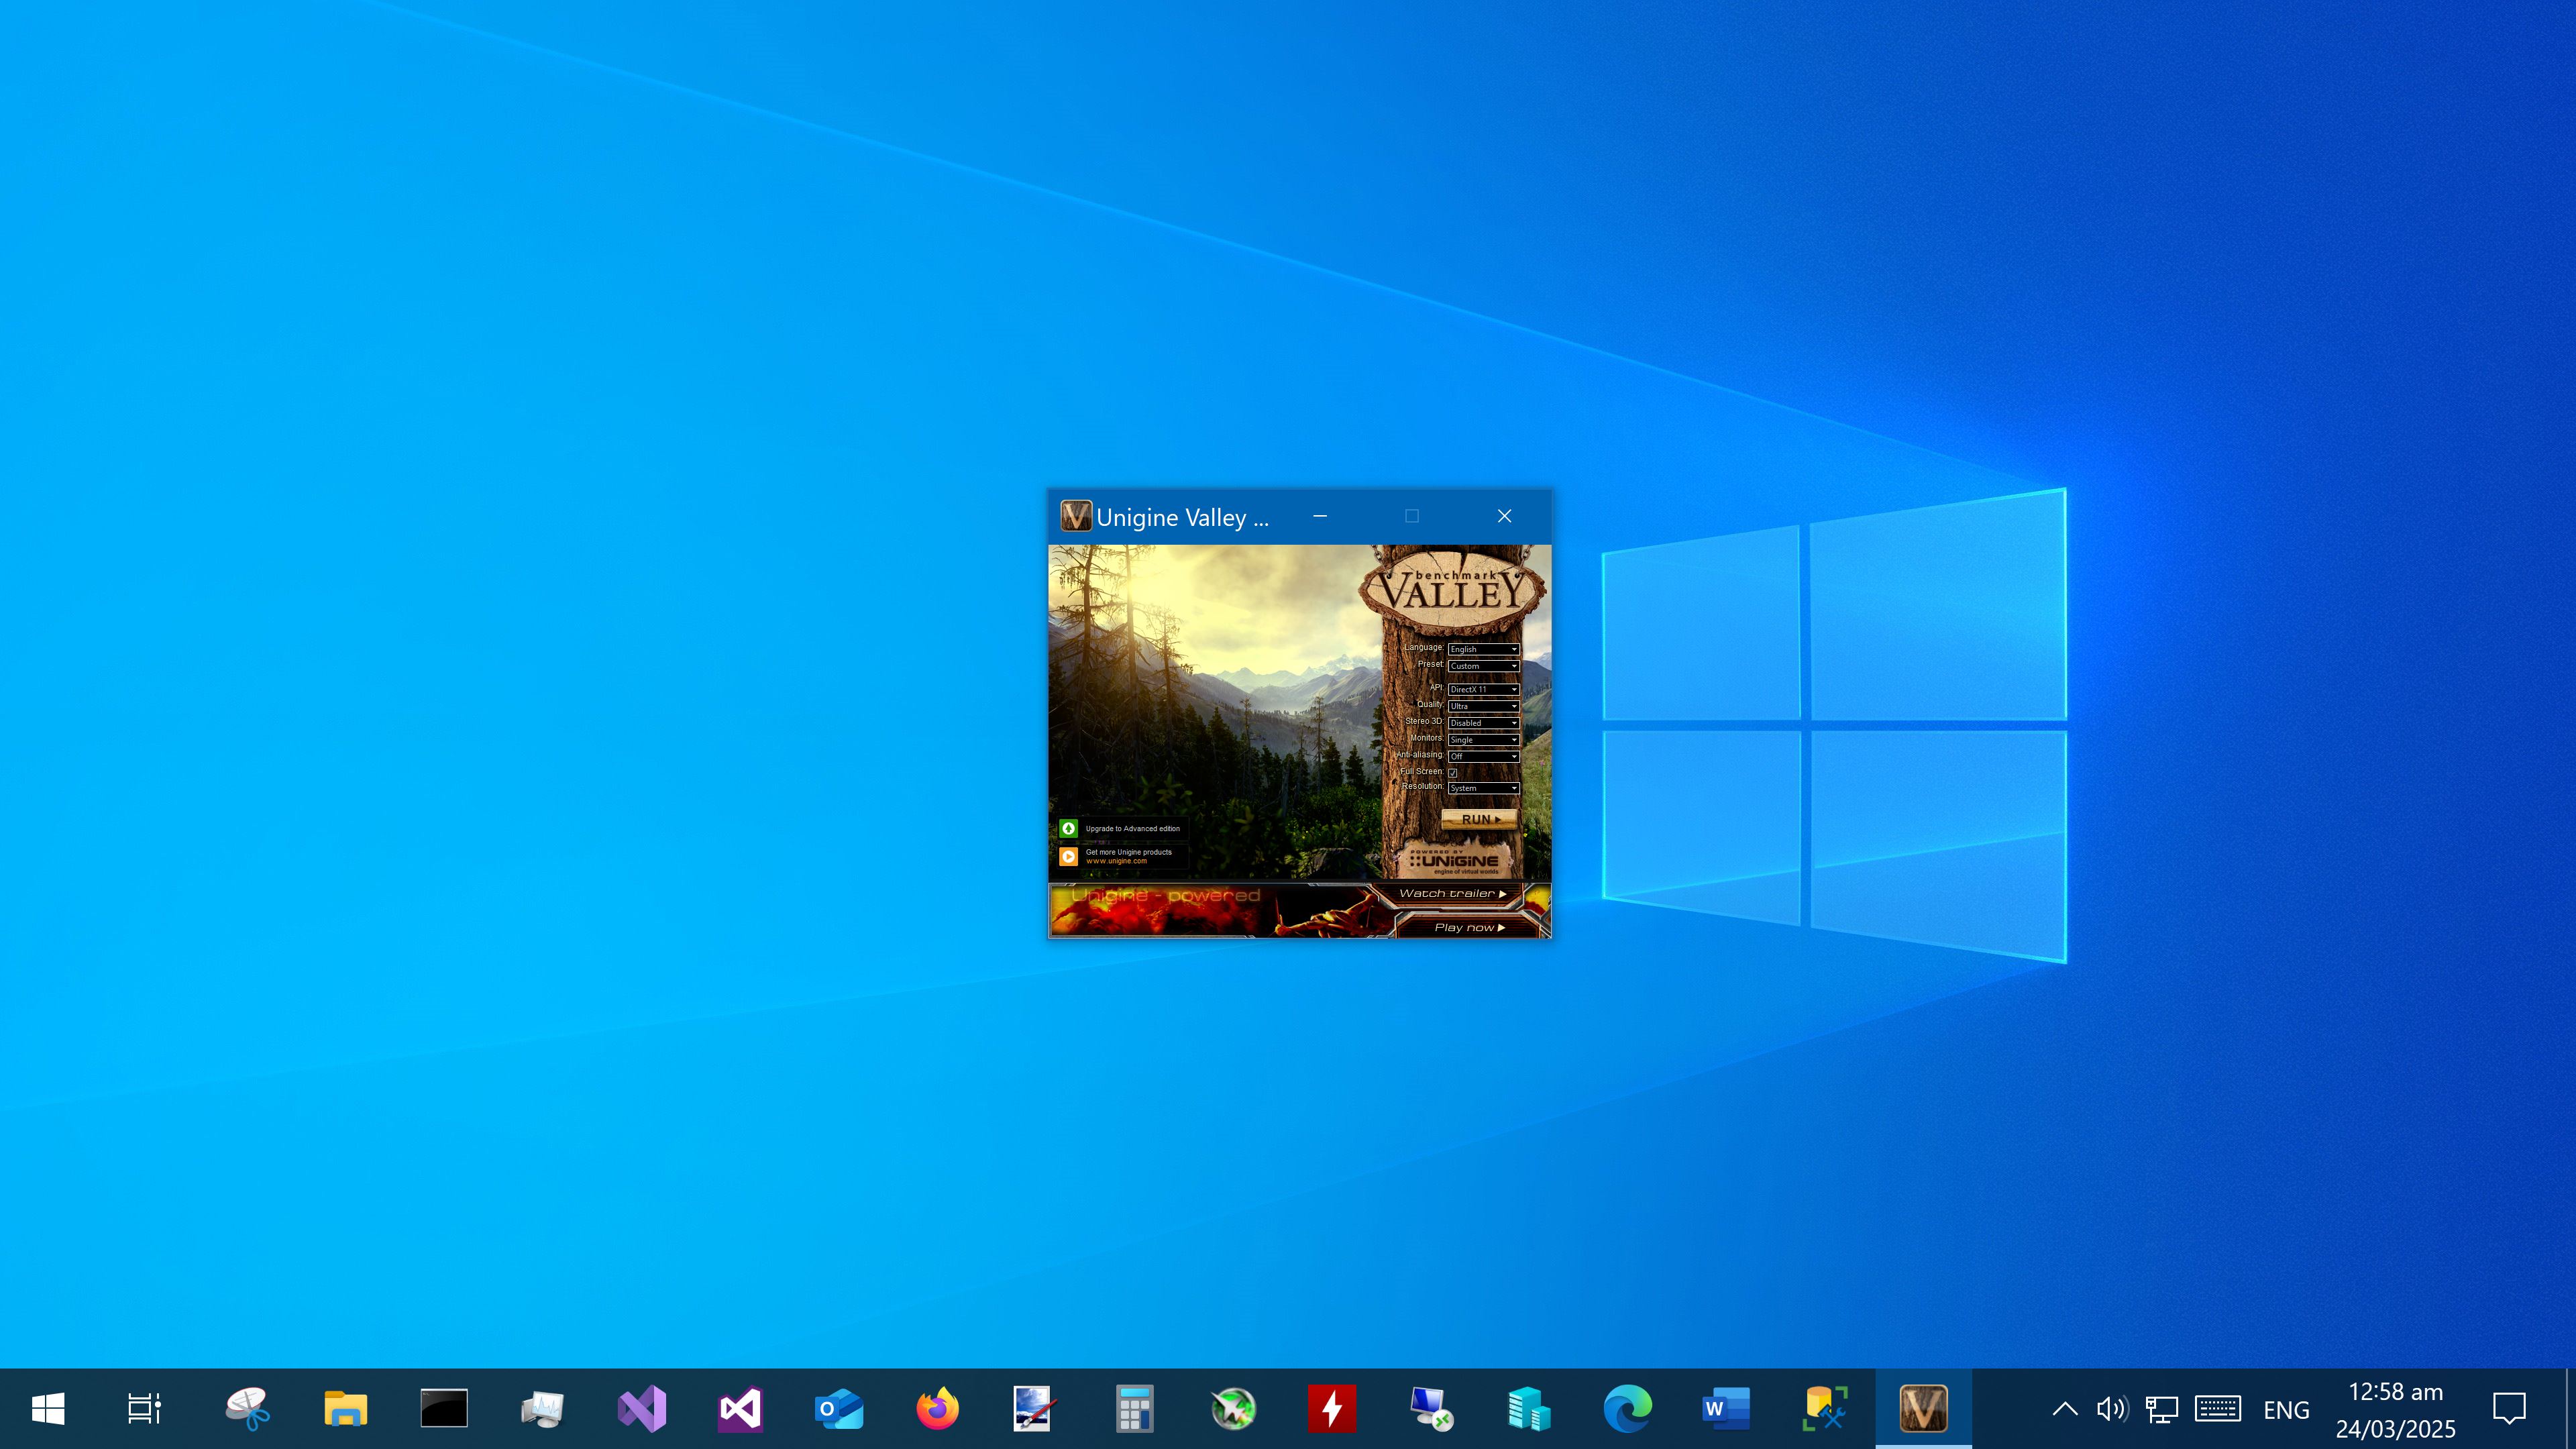
Task: Open the www.unigine.com link
Action: pos(1116,861)
